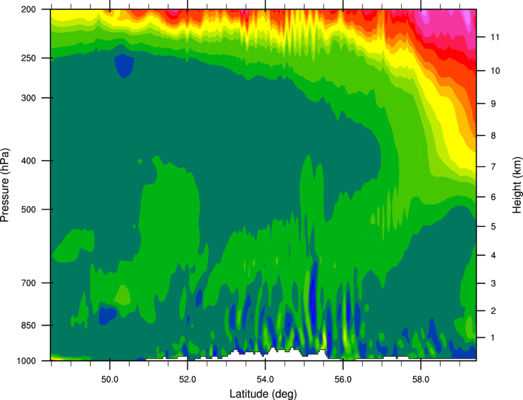
Task: Click the 56.0 latitude tick label
Action: pos(343,380)
